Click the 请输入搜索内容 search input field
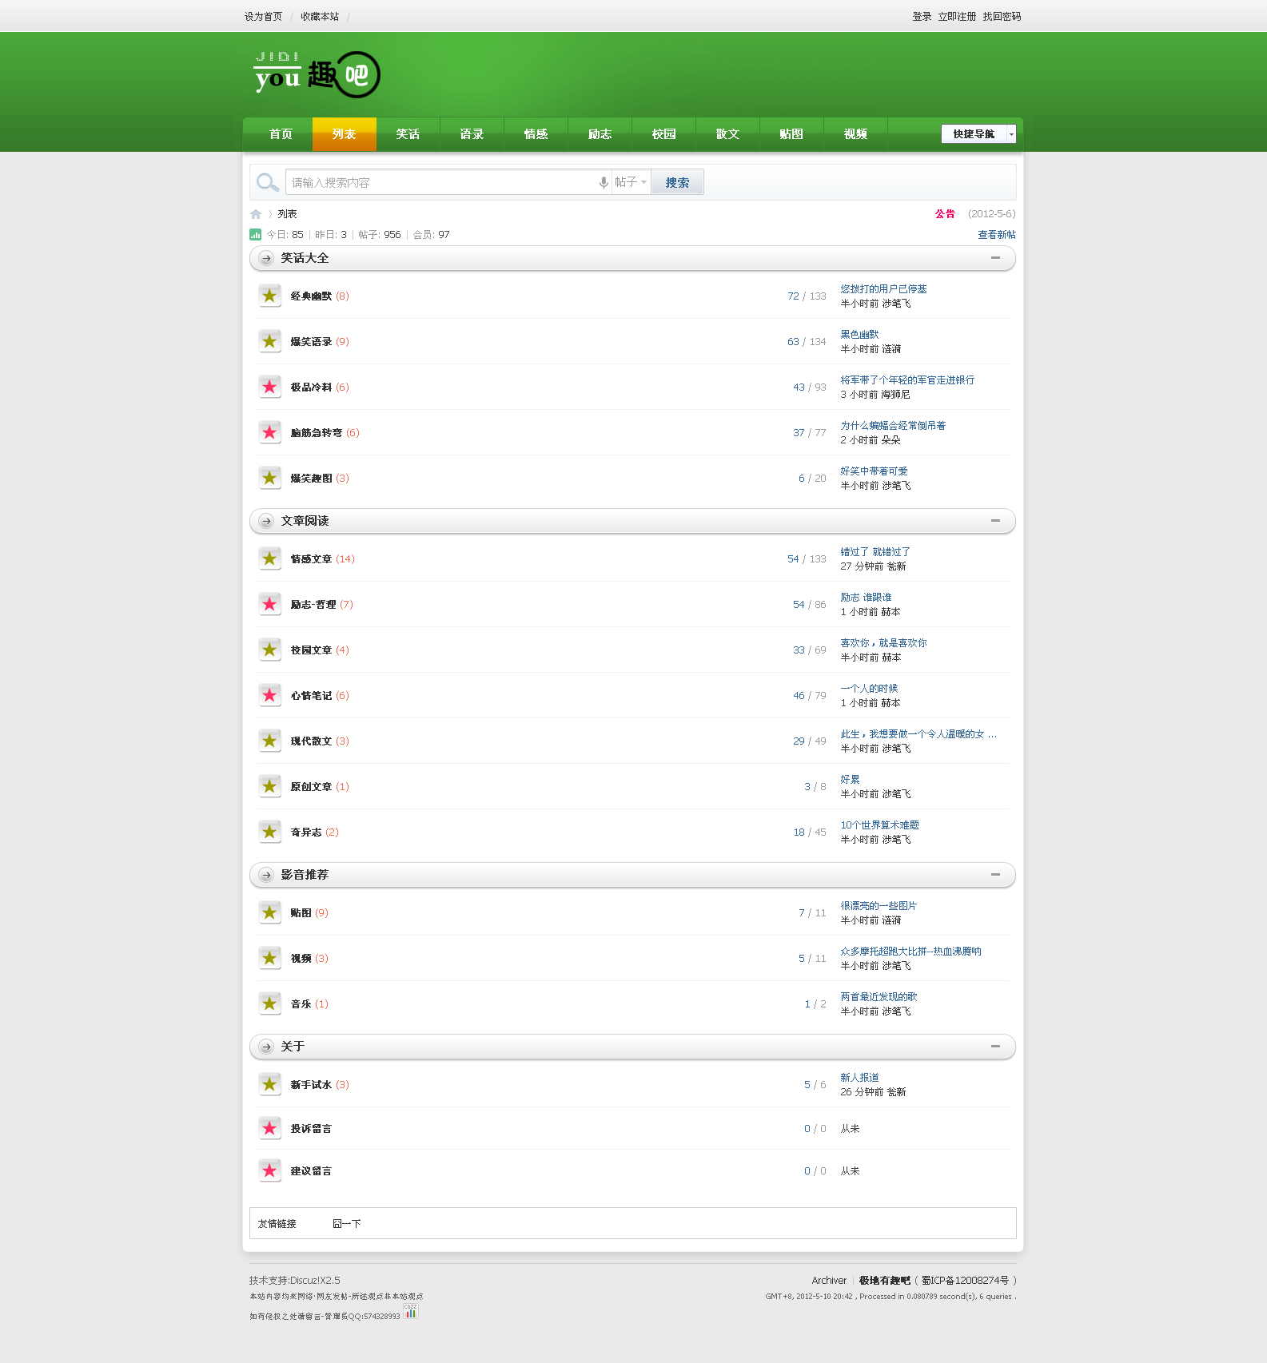 (442, 182)
